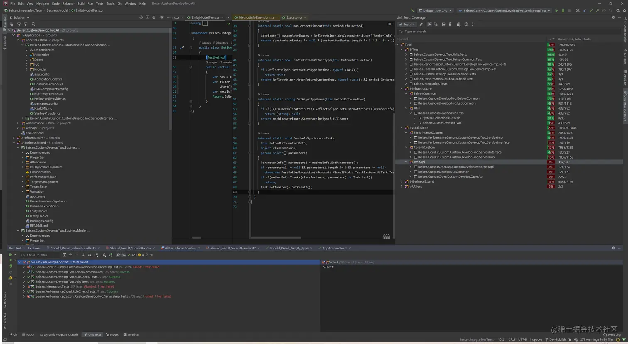
Task: Select BeisenBusinessRegister.cs in Solution tree
Action: pyautogui.click(x=48, y=201)
